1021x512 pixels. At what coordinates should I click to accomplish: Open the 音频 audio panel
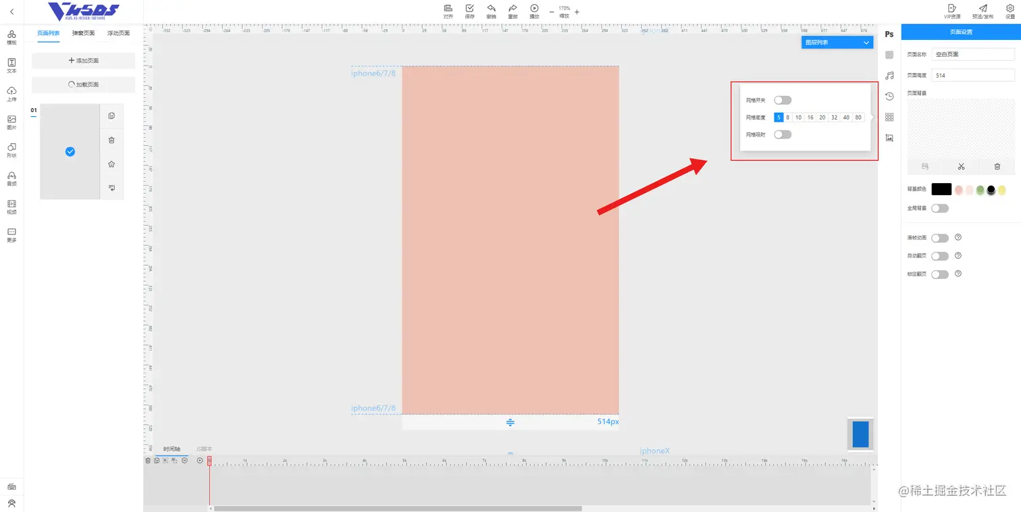point(11,178)
